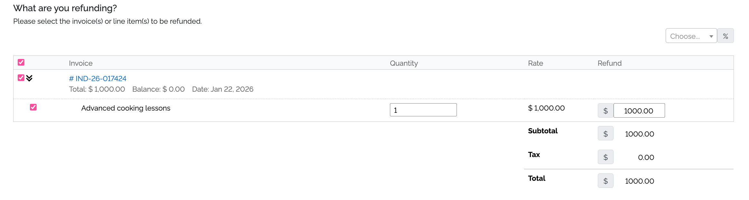Open invoice # IND-26-017424 link

[x=97, y=79]
